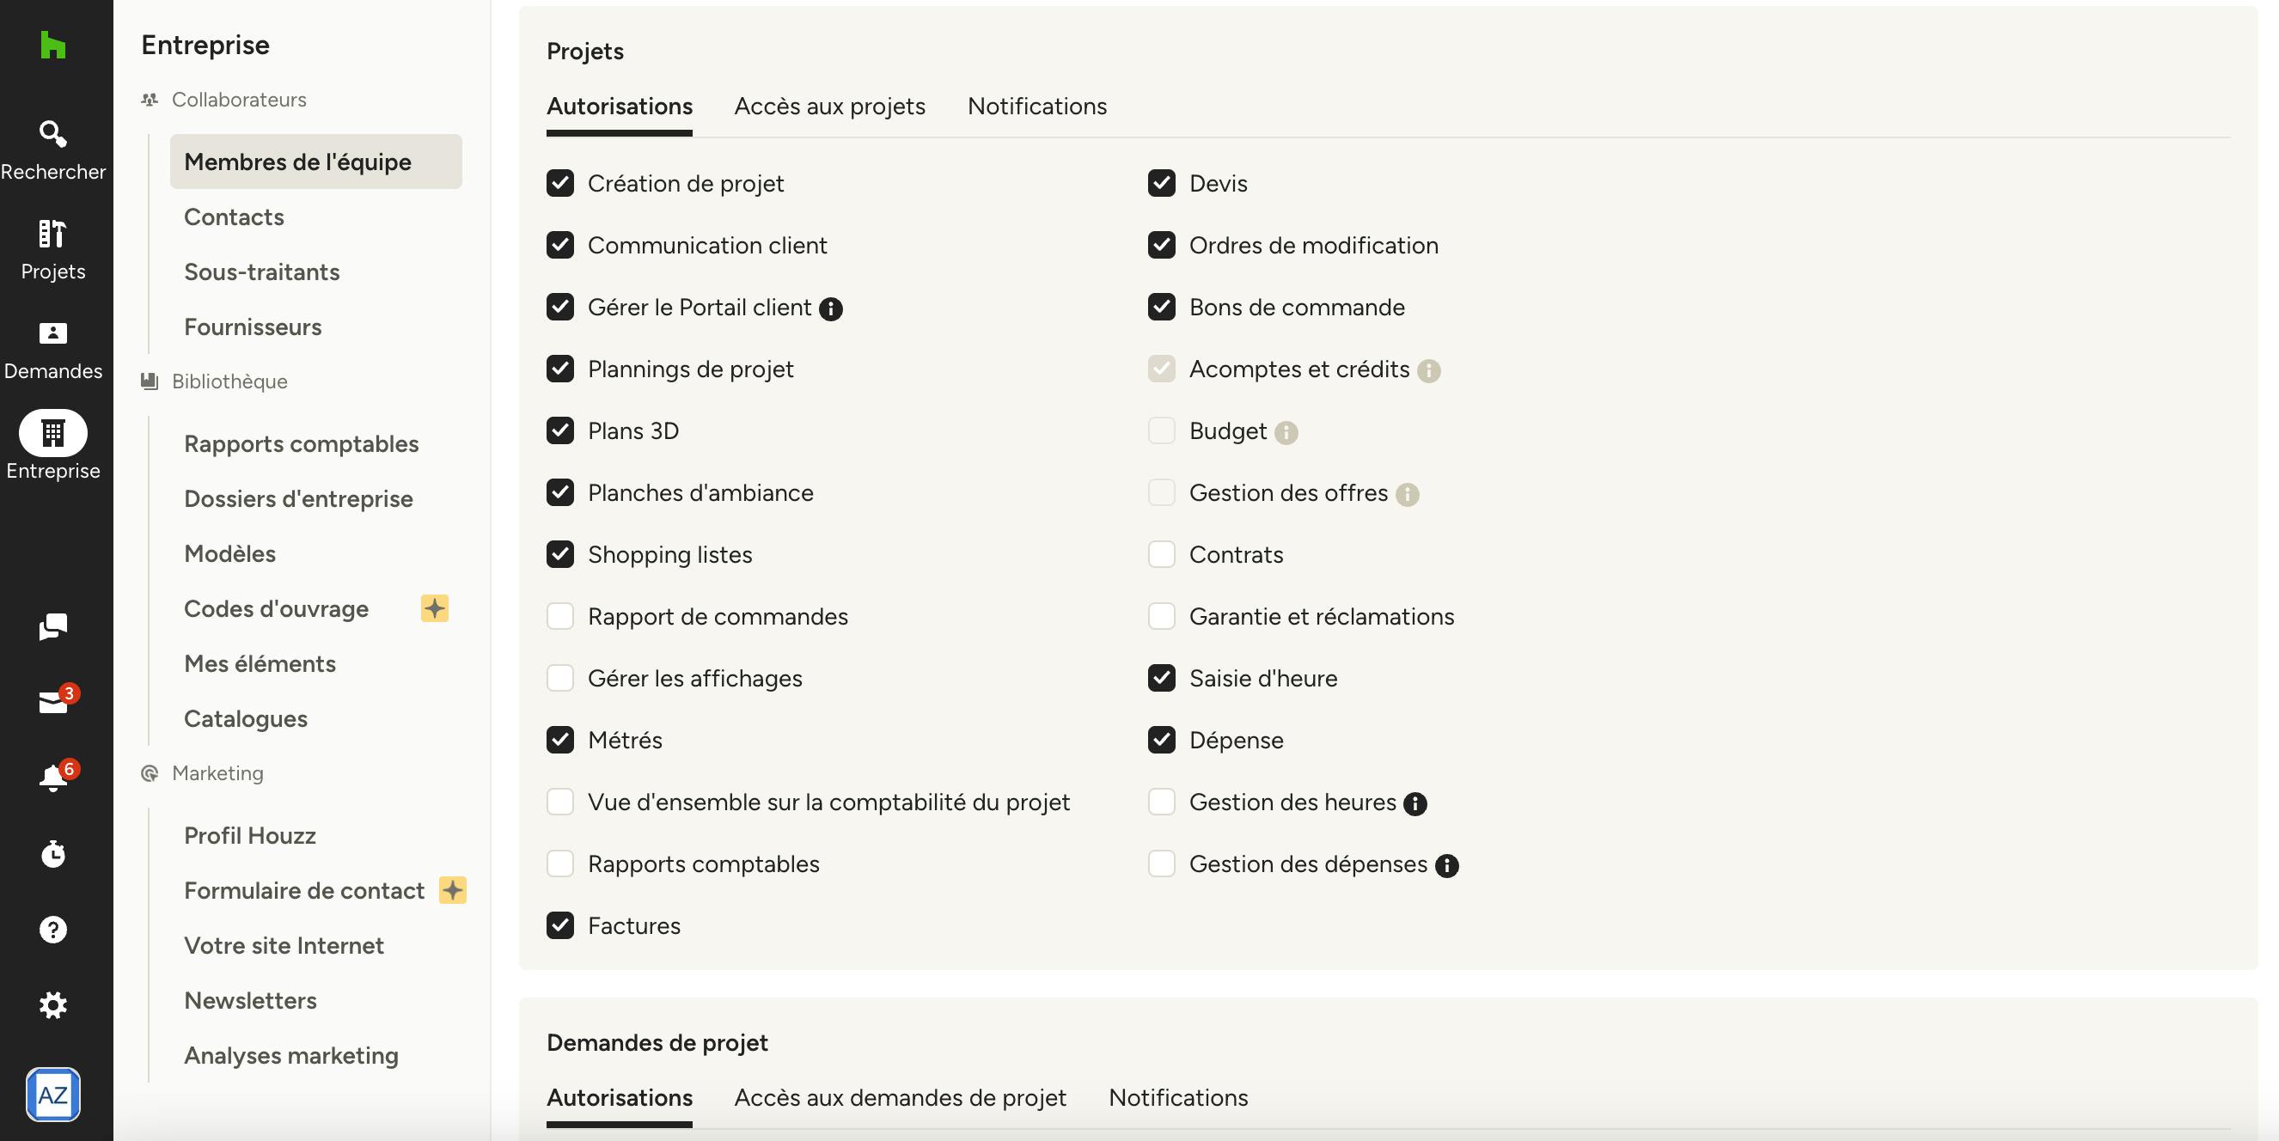The width and height of the screenshot is (2279, 1141).
Task: Switch to the Accès aux projets tab
Action: pos(830,107)
